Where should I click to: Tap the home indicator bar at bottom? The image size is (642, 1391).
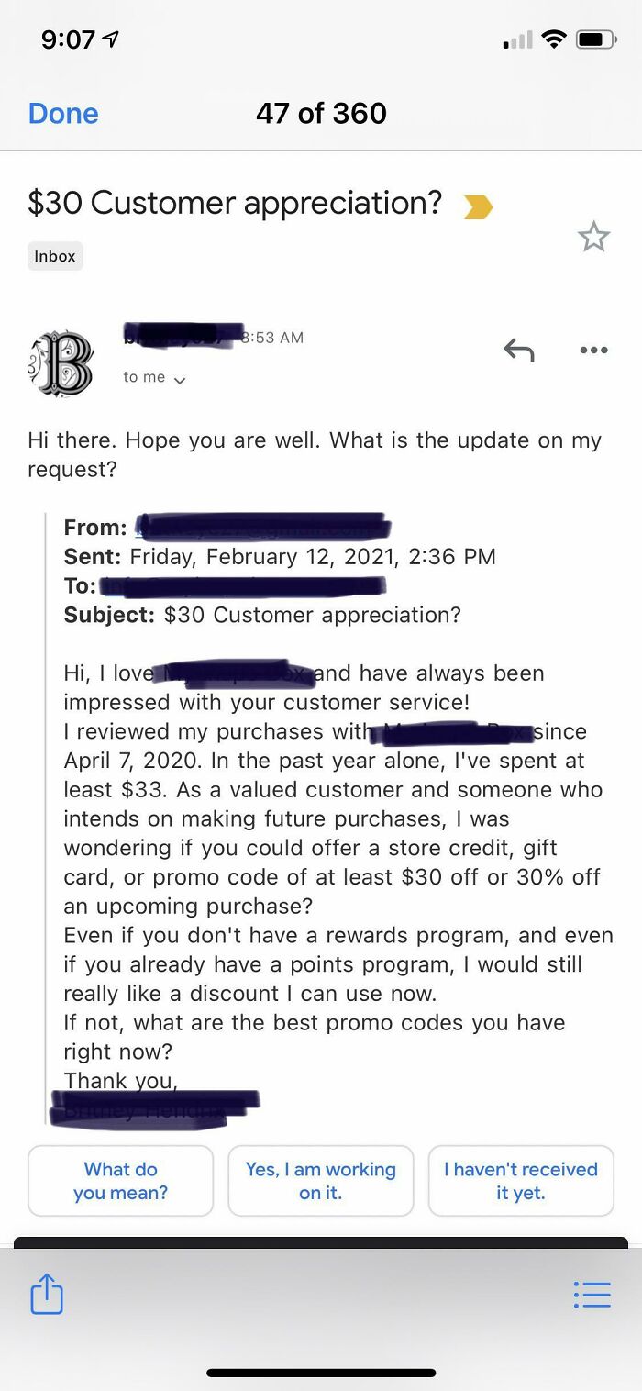[321, 1372]
